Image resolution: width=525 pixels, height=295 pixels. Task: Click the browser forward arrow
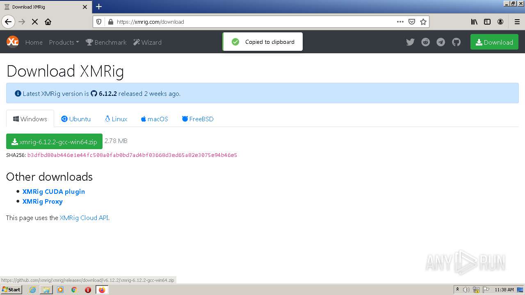pos(22,22)
